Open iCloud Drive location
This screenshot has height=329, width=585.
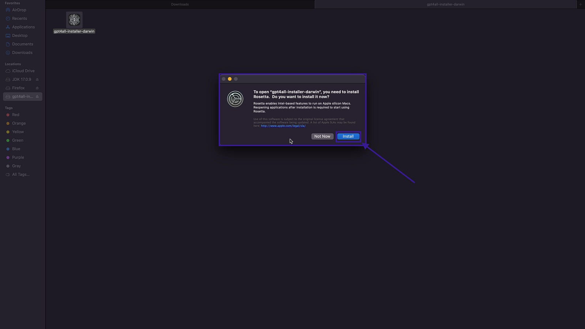pyautogui.click(x=23, y=71)
